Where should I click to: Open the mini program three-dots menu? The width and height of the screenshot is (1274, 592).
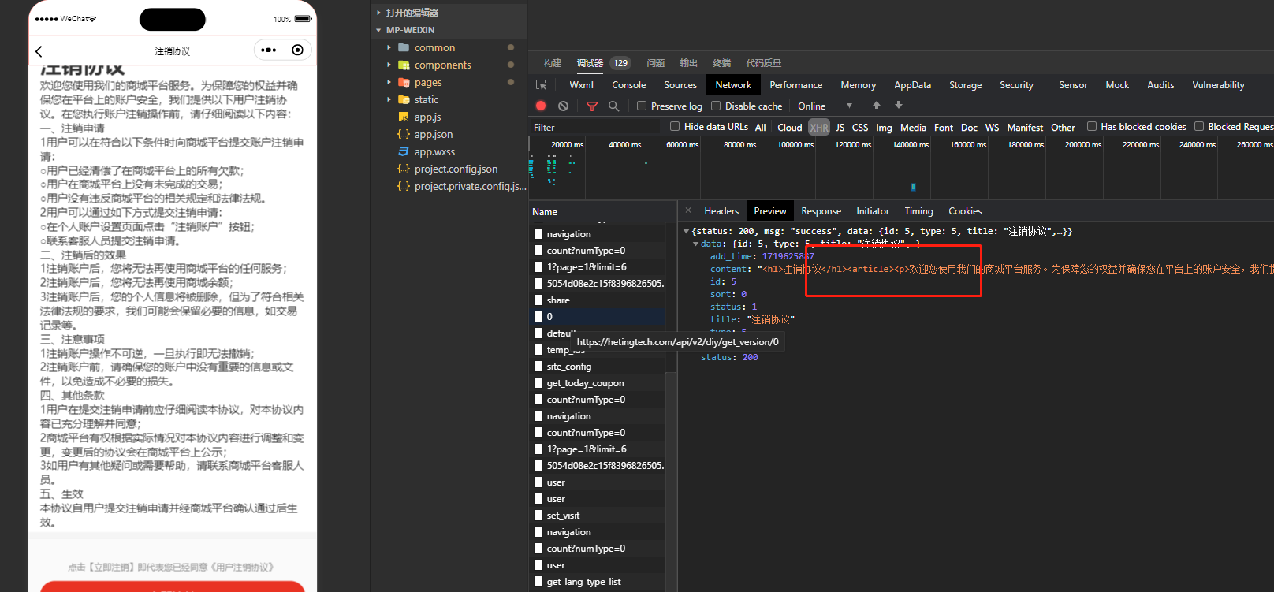point(269,50)
